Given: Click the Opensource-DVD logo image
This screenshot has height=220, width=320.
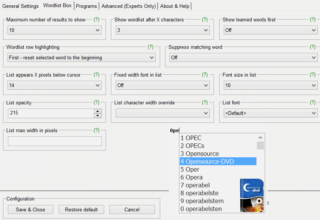Looking at the screenshot, I should (252, 195).
